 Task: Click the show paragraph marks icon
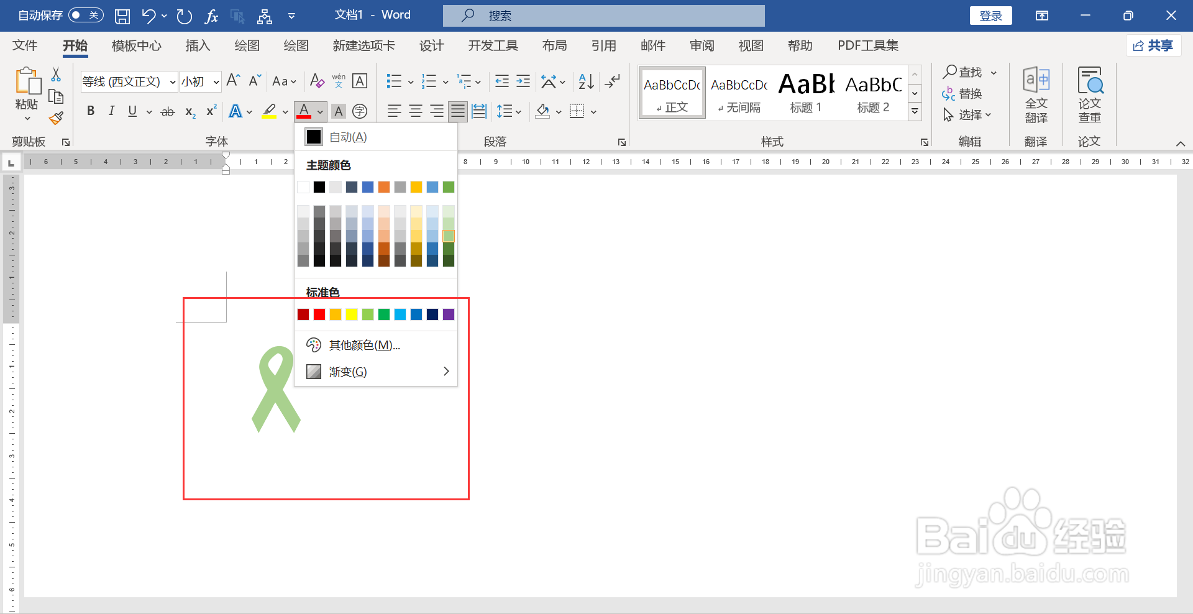pos(613,81)
